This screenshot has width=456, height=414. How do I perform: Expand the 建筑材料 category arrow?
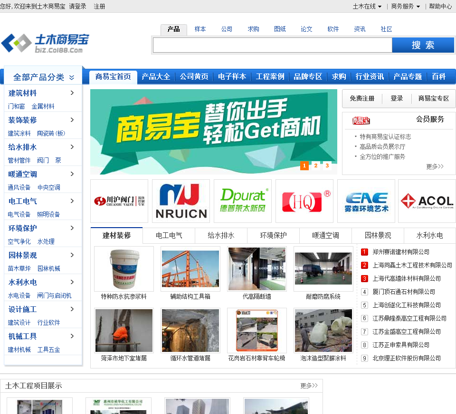(72, 93)
